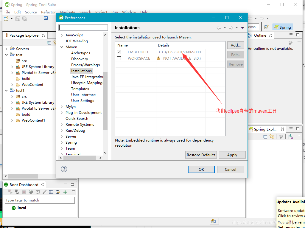Collapse the Maven preferences node
Viewport: 305px width, 228px height.
pyautogui.click(x=62, y=47)
